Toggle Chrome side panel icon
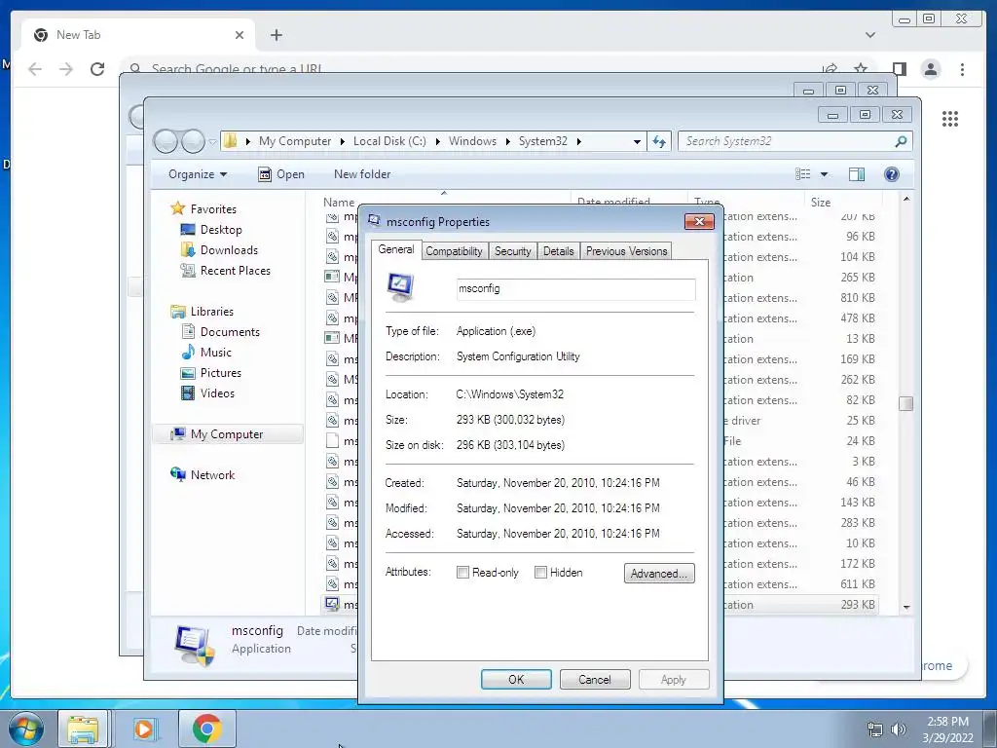This screenshot has width=997, height=748. click(x=899, y=69)
